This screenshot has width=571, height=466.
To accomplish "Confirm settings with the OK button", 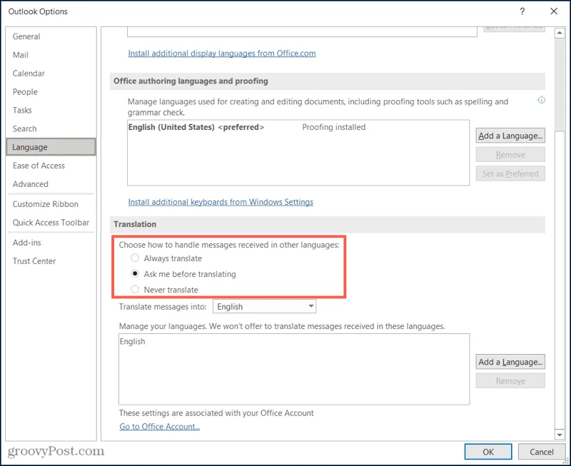I will click(488, 452).
